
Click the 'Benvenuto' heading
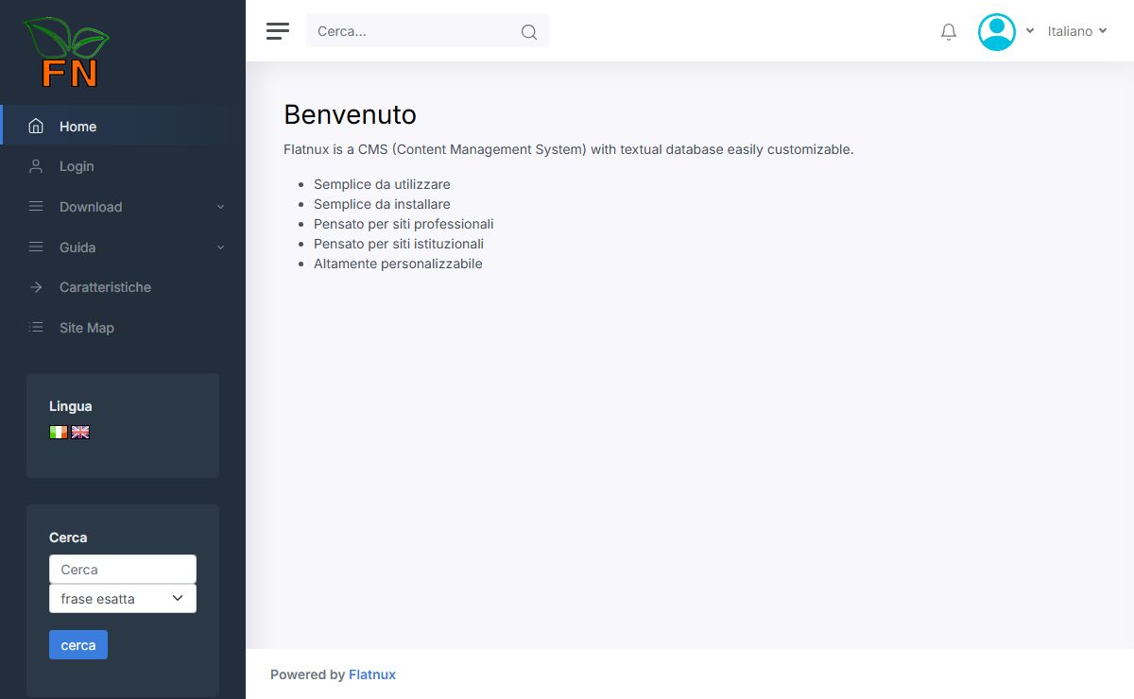pyautogui.click(x=350, y=114)
